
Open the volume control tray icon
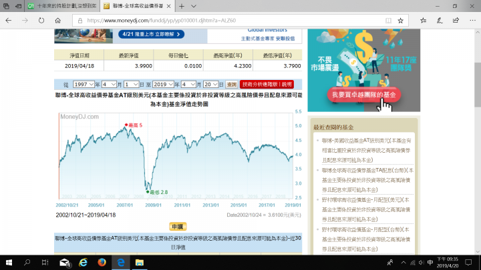click(x=421, y=263)
